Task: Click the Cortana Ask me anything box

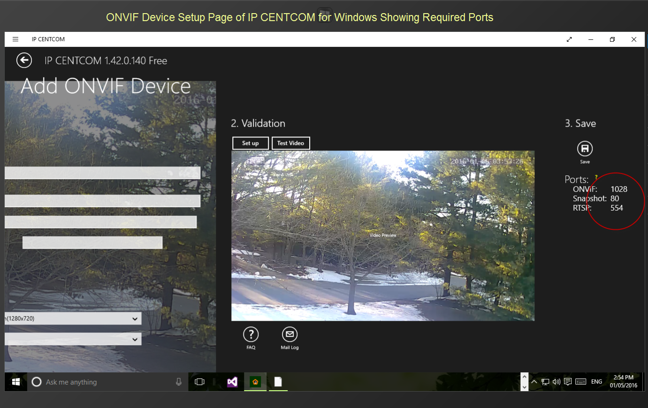Action: coord(107,382)
